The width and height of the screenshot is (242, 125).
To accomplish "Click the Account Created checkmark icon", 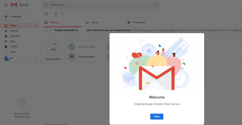I will click(x=72, y=47).
